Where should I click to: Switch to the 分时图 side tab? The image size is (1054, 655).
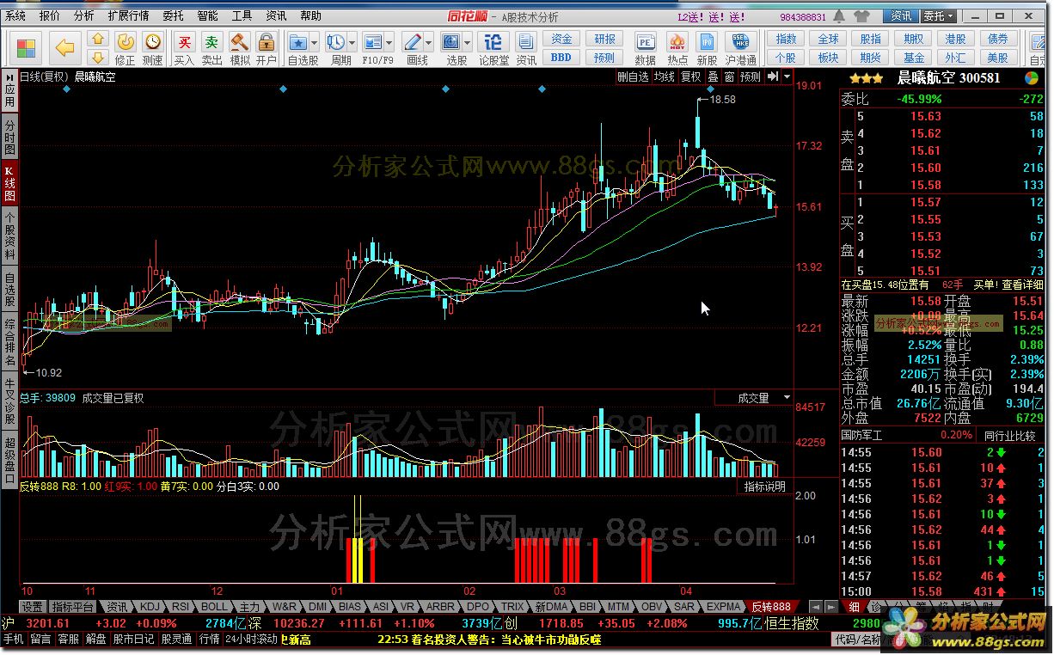(9, 137)
